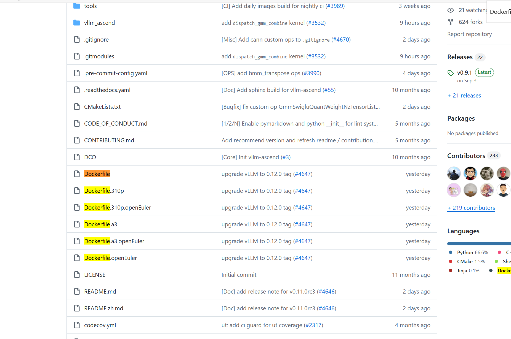
Task: Open the Spider-Man contributor avatar
Action: [x=503, y=173]
